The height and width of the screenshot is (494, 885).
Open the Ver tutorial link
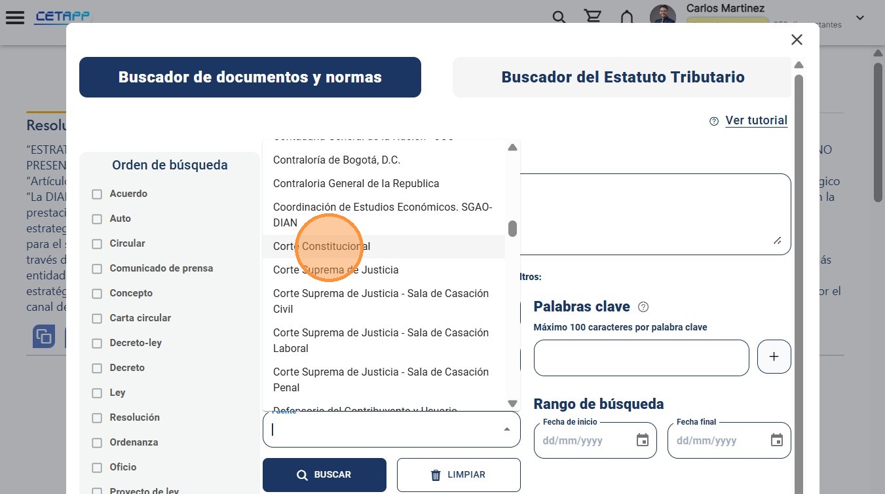(x=756, y=120)
